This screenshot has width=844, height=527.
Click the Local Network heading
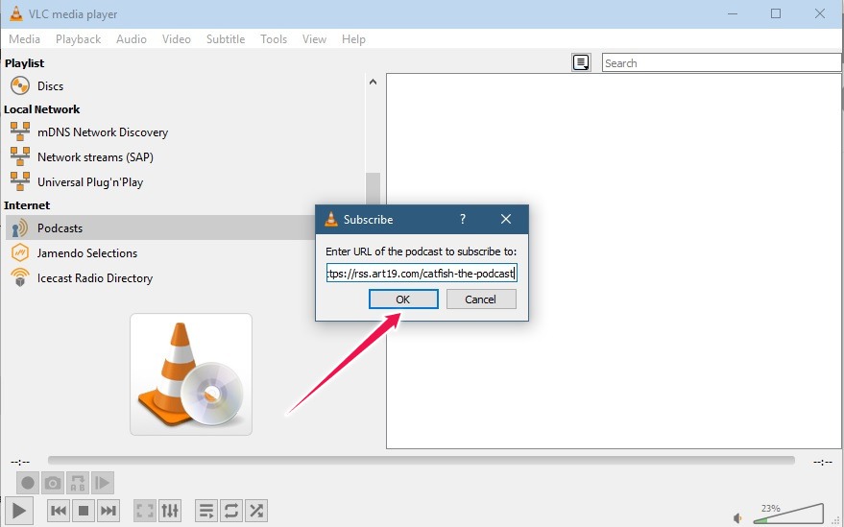click(42, 109)
